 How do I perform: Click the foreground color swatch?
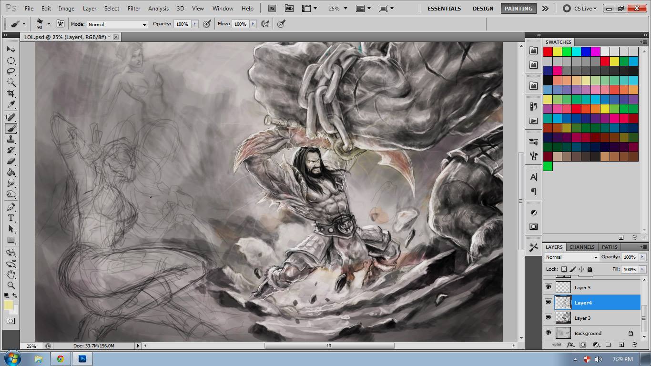(9, 305)
